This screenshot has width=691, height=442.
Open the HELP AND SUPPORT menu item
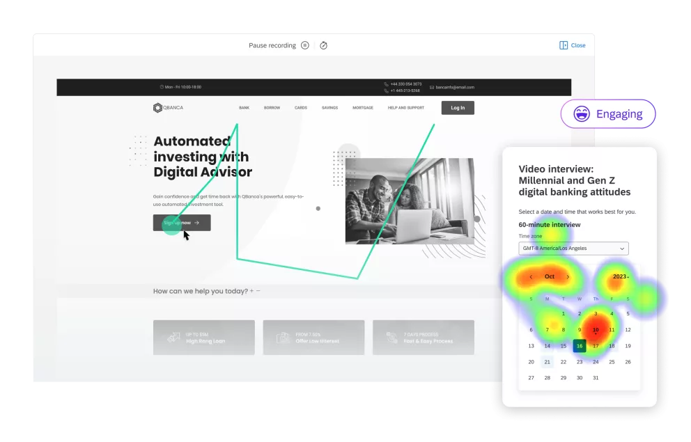406,108
